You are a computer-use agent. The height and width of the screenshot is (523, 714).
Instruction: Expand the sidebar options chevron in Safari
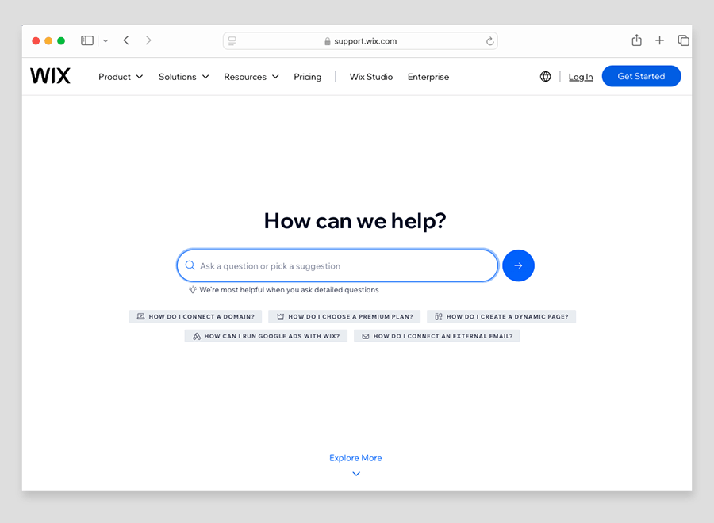point(106,41)
